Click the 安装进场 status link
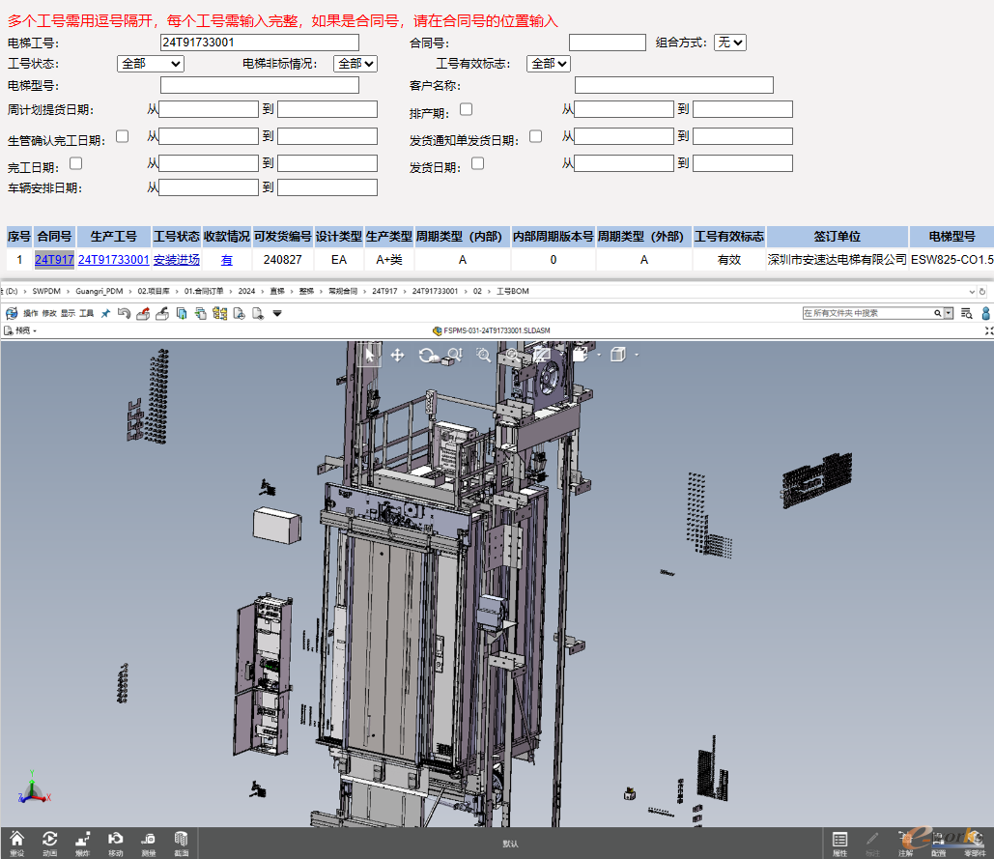The width and height of the screenshot is (994, 859). [177, 260]
